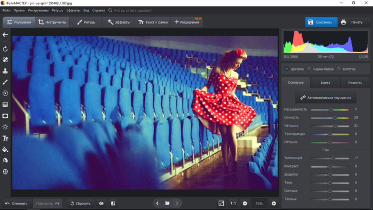Viewport: 373px width, 210px height.
Task: Click the zoom in plus icon
Action: tap(274, 204)
